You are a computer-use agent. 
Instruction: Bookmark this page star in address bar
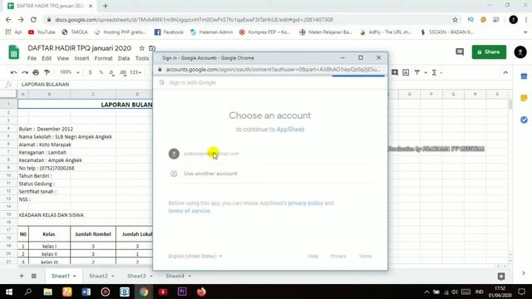[455, 20]
